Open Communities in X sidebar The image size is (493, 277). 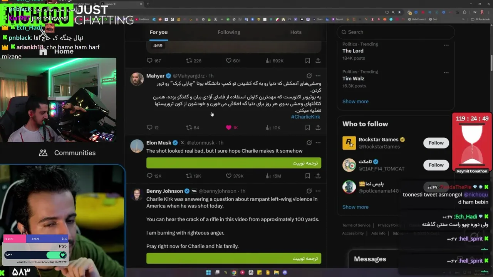[67, 153]
